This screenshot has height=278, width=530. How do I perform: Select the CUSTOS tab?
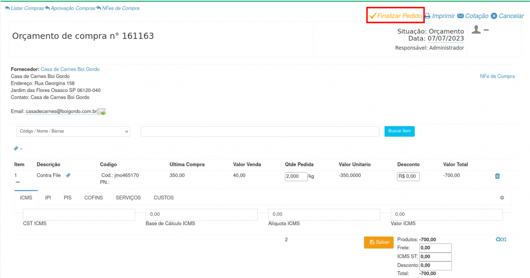[164, 198]
